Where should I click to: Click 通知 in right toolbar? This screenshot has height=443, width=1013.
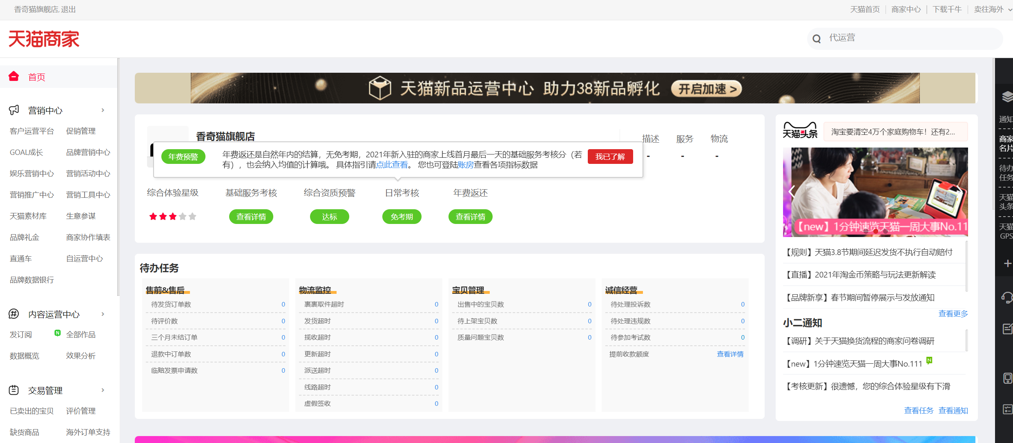(1006, 119)
